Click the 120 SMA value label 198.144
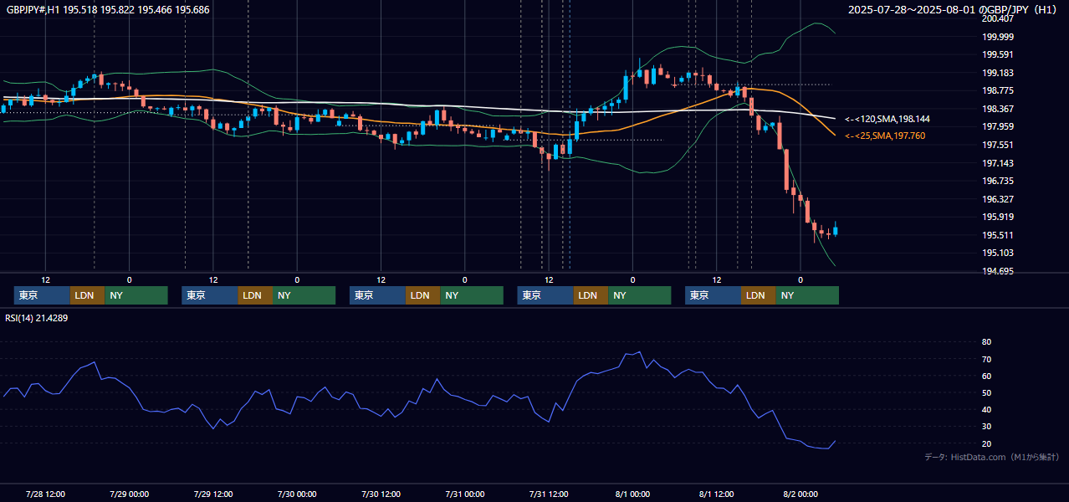Viewport: 1069px width, 502px height. coord(887,120)
